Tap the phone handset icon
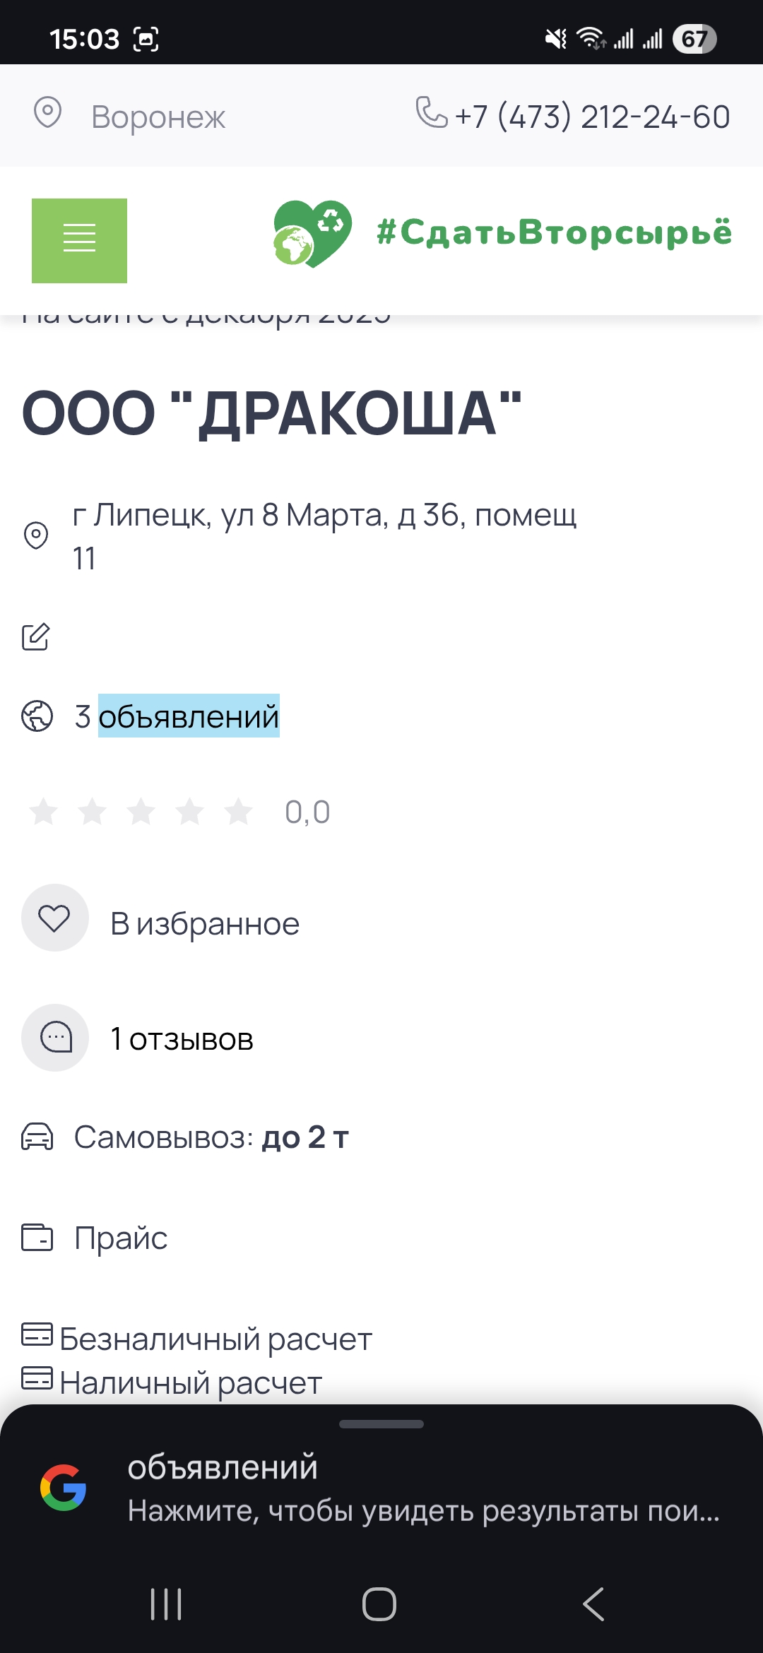This screenshot has height=1653, width=763. tap(431, 112)
